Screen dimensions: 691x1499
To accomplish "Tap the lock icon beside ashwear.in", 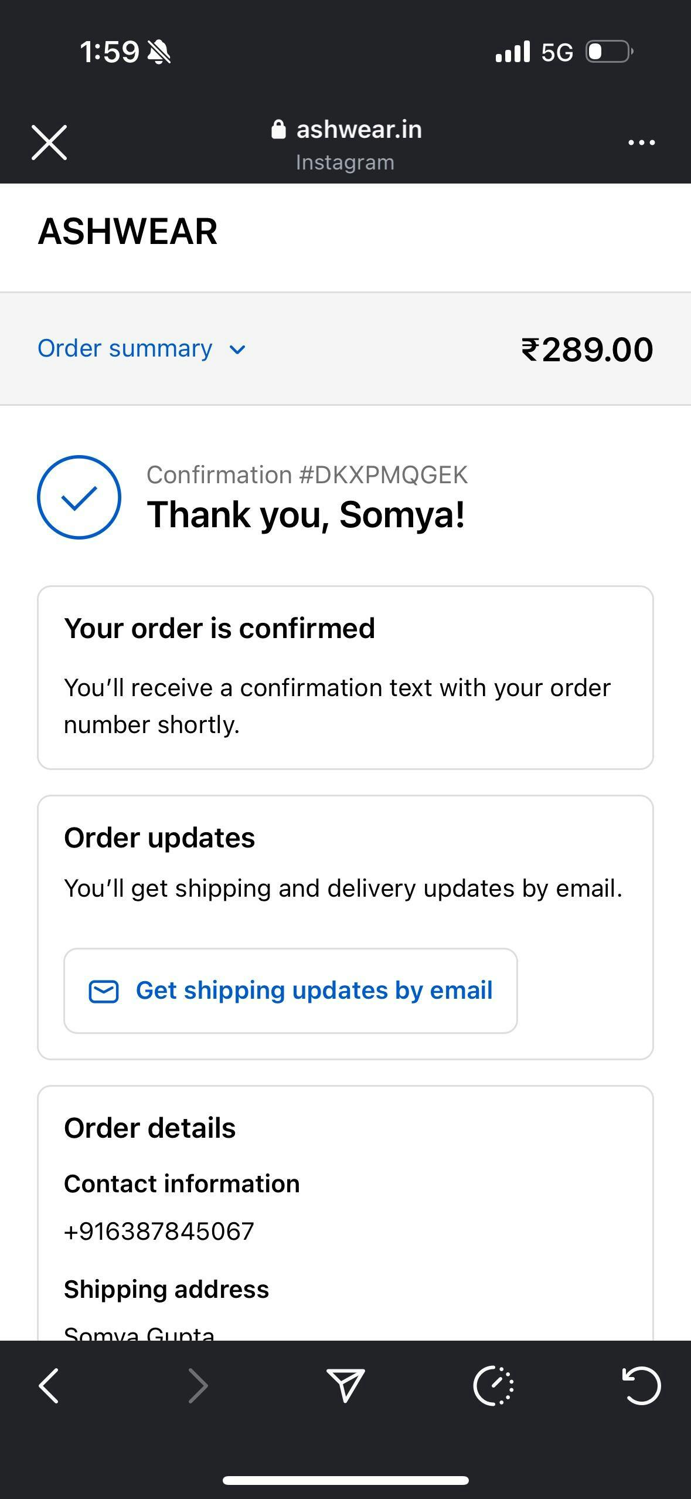I will [278, 130].
